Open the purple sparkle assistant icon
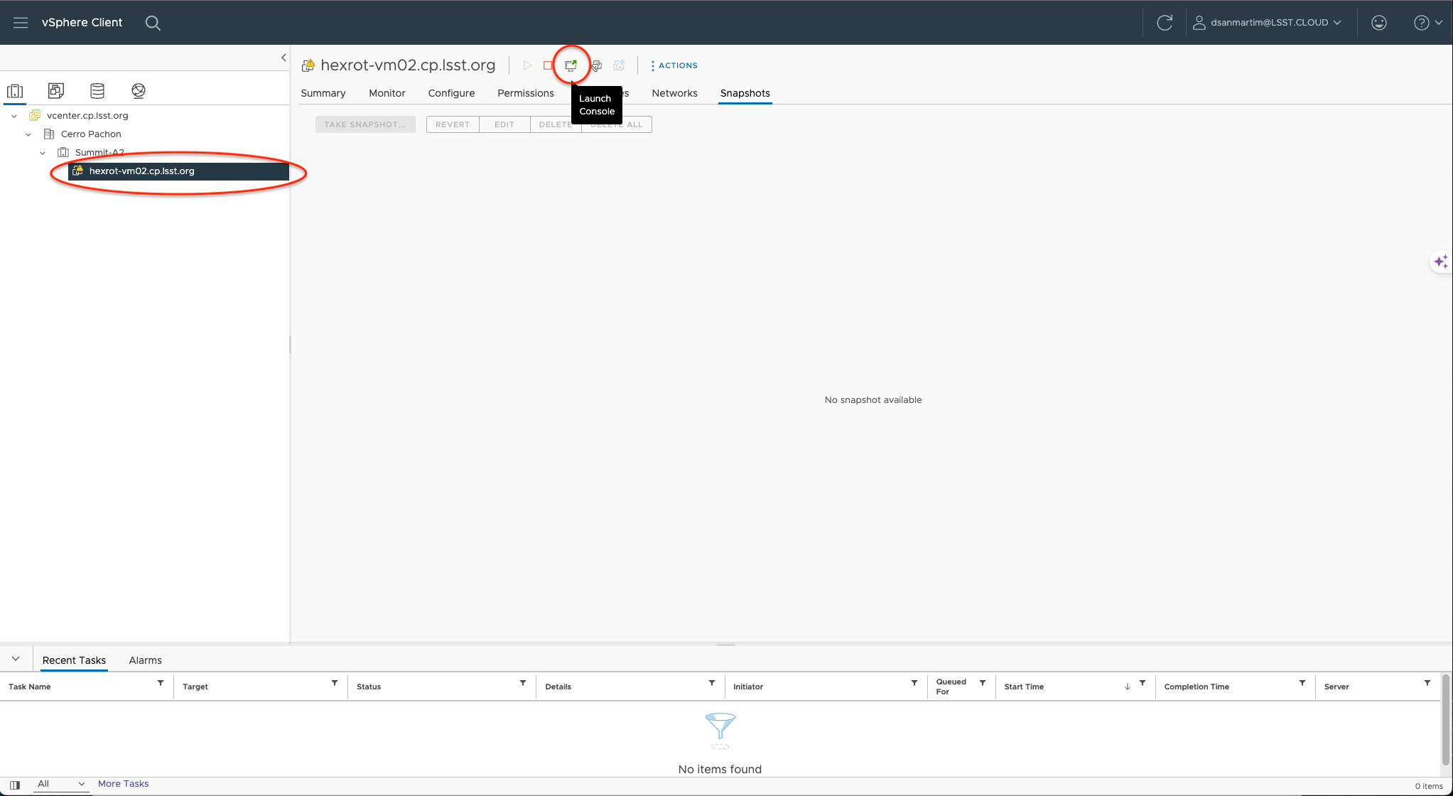 (x=1441, y=262)
